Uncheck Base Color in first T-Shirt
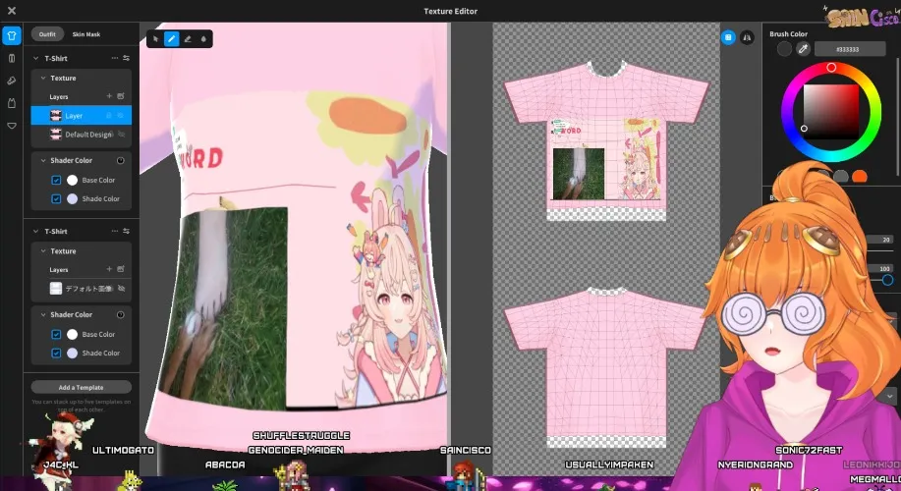This screenshot has width=901, height=491. tap(56, 180)
